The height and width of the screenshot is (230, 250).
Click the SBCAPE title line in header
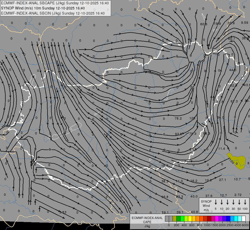(x=55, y=3)
